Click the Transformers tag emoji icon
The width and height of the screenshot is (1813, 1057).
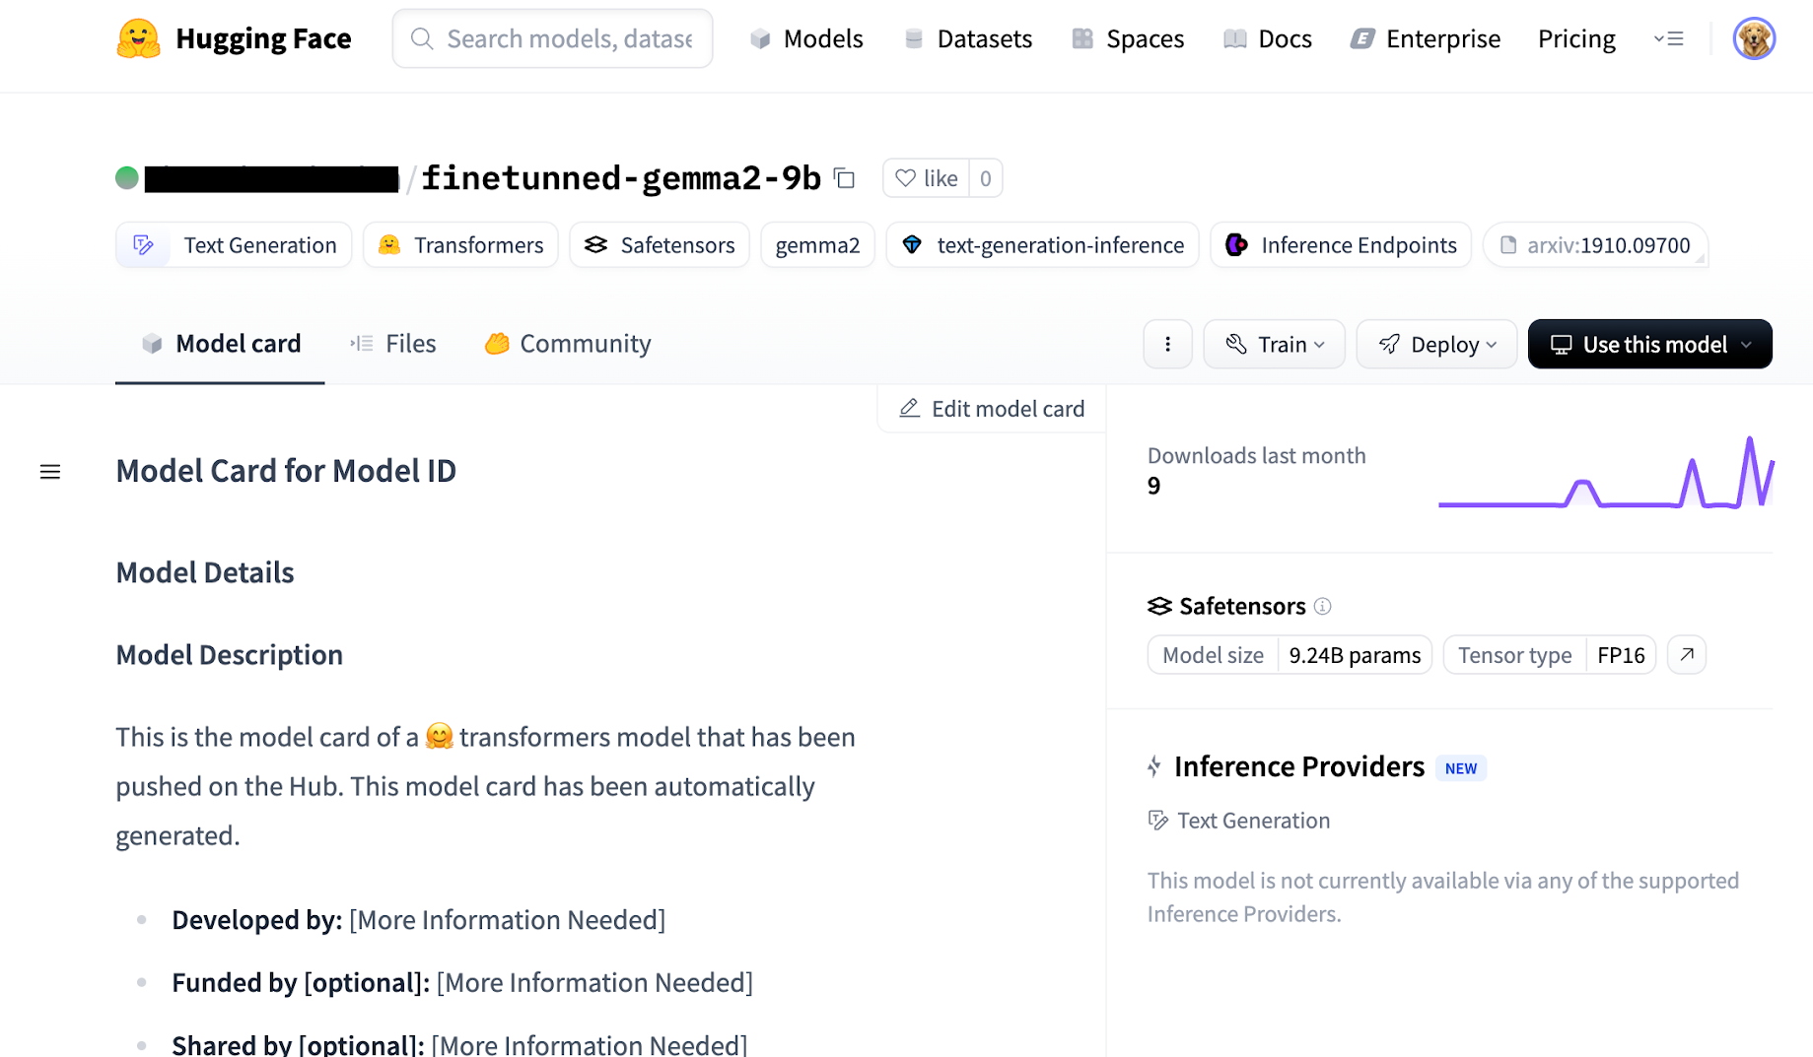point(389,244)
